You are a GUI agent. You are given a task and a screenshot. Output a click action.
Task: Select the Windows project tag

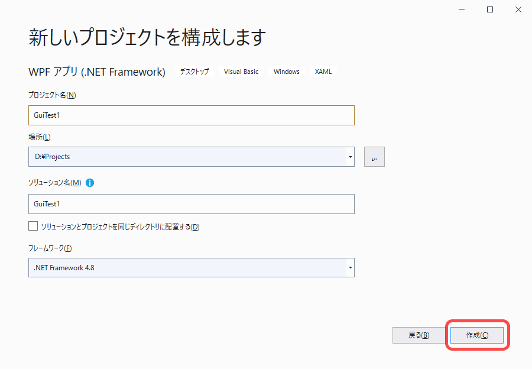(x=286, y=71)
